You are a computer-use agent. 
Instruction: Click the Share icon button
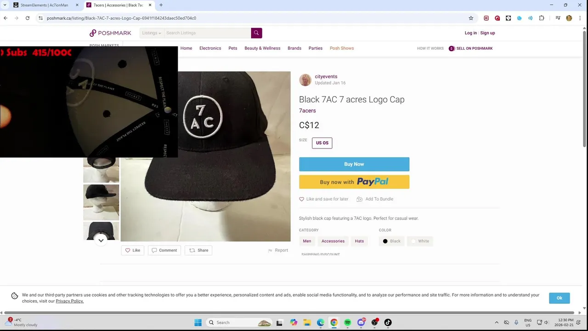[198, 250]
